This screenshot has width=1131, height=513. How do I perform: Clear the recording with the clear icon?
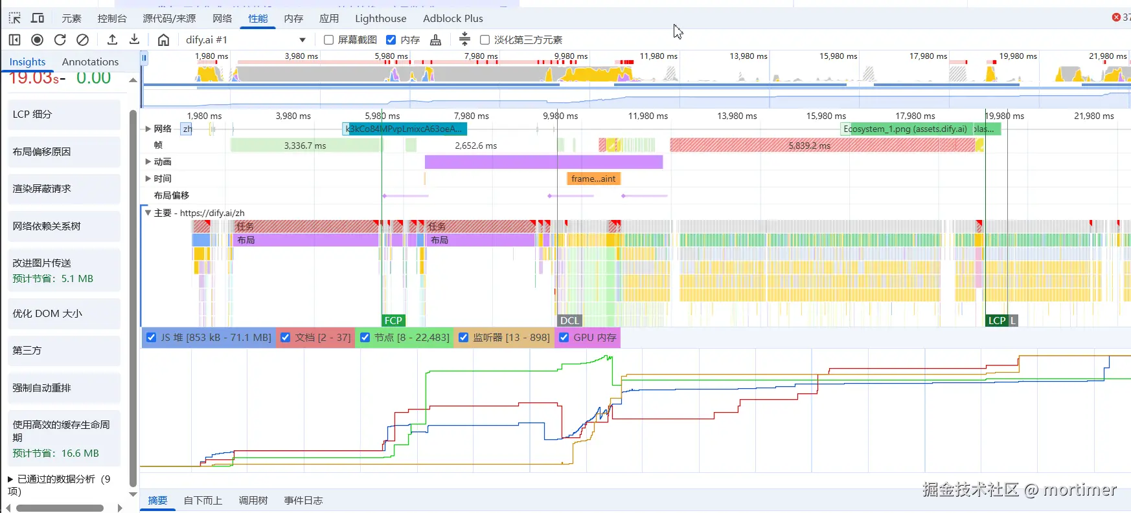pyautogui.click(x=82, y=40)
